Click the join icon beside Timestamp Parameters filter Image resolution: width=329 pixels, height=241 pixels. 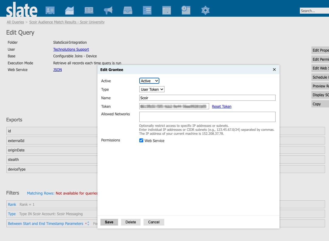[x=87, y=224]
